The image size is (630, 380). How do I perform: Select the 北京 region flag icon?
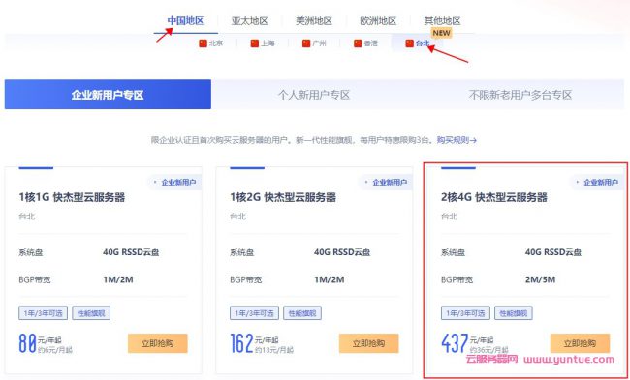click(203, 44)
